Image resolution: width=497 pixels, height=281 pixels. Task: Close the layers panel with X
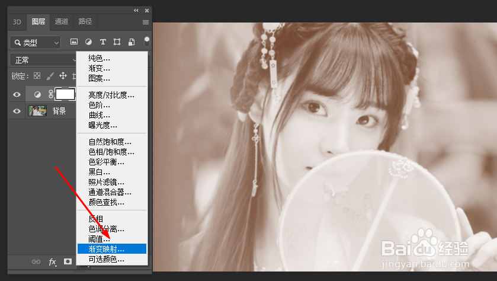[147, 11]
